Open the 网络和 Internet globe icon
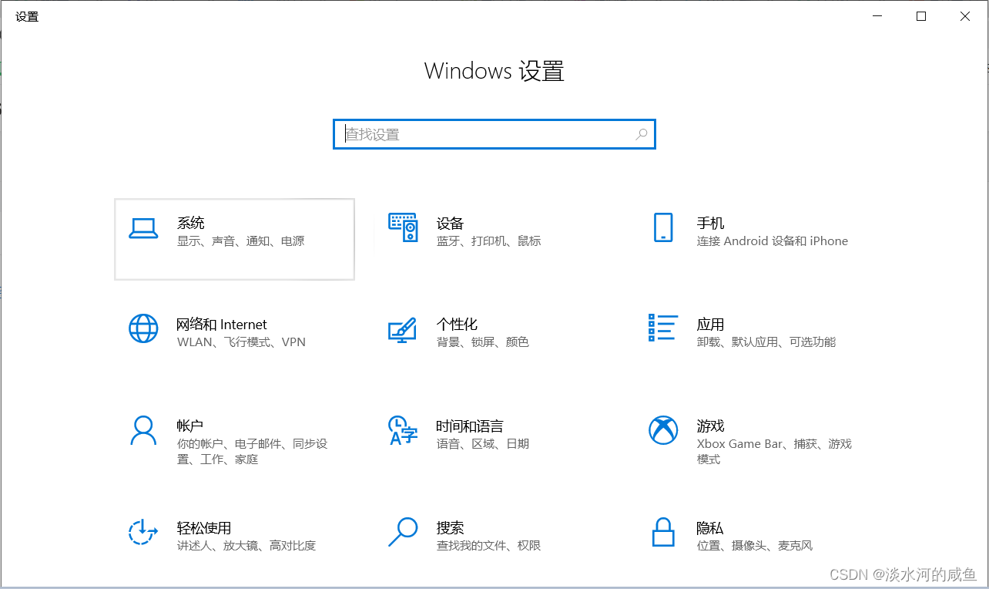Image resolution: width=989 pixels, height=589 pixels. pyautogui.click(x=143, y=328)
